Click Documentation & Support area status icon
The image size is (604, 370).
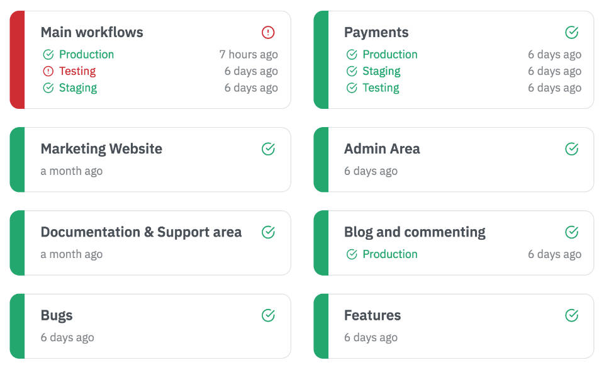click(268, 232)
